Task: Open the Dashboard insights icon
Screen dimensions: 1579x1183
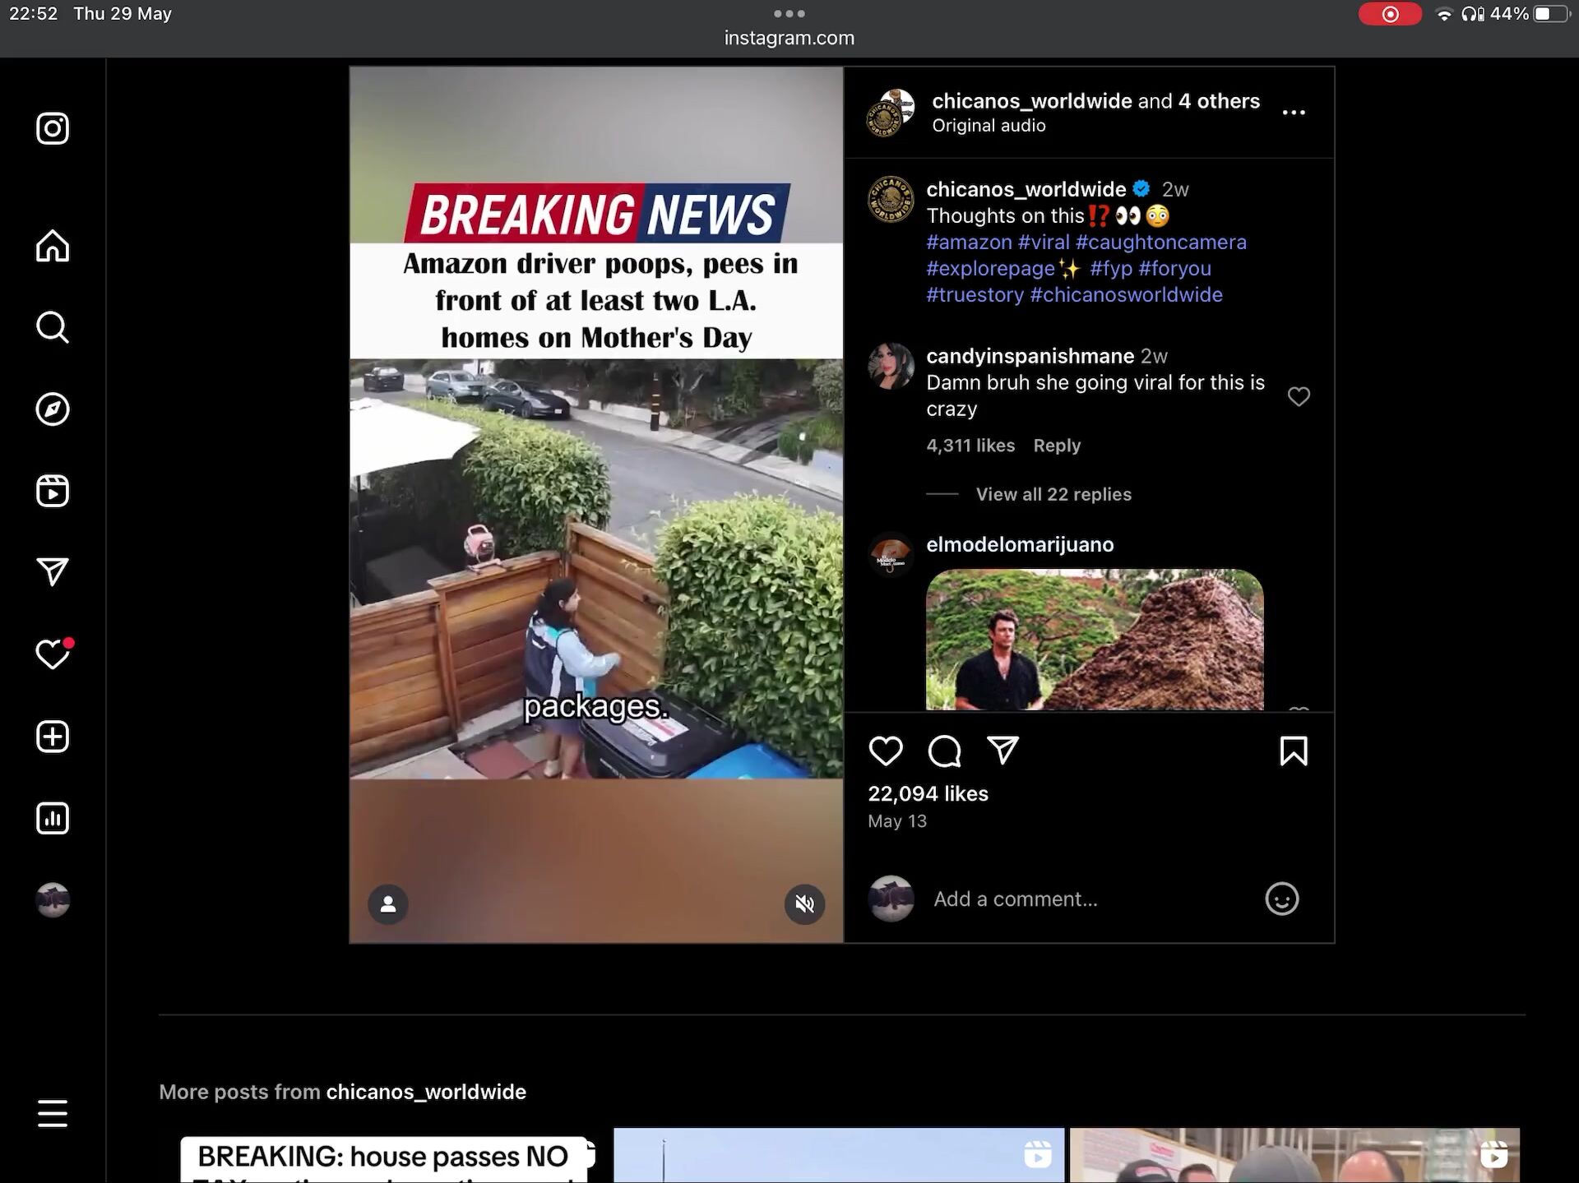Action: pyautogui.click(x=53, y=818)
